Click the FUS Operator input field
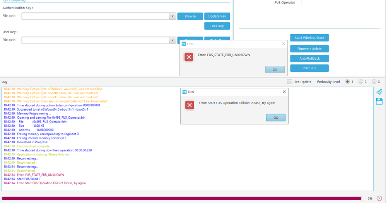Screen dimensions: 386x203 click(323, 3)
